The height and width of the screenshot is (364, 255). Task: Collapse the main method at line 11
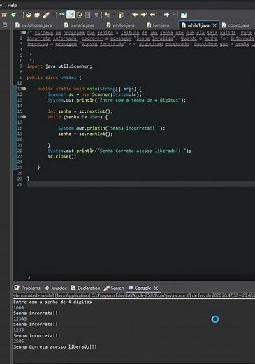pos(24,89)
